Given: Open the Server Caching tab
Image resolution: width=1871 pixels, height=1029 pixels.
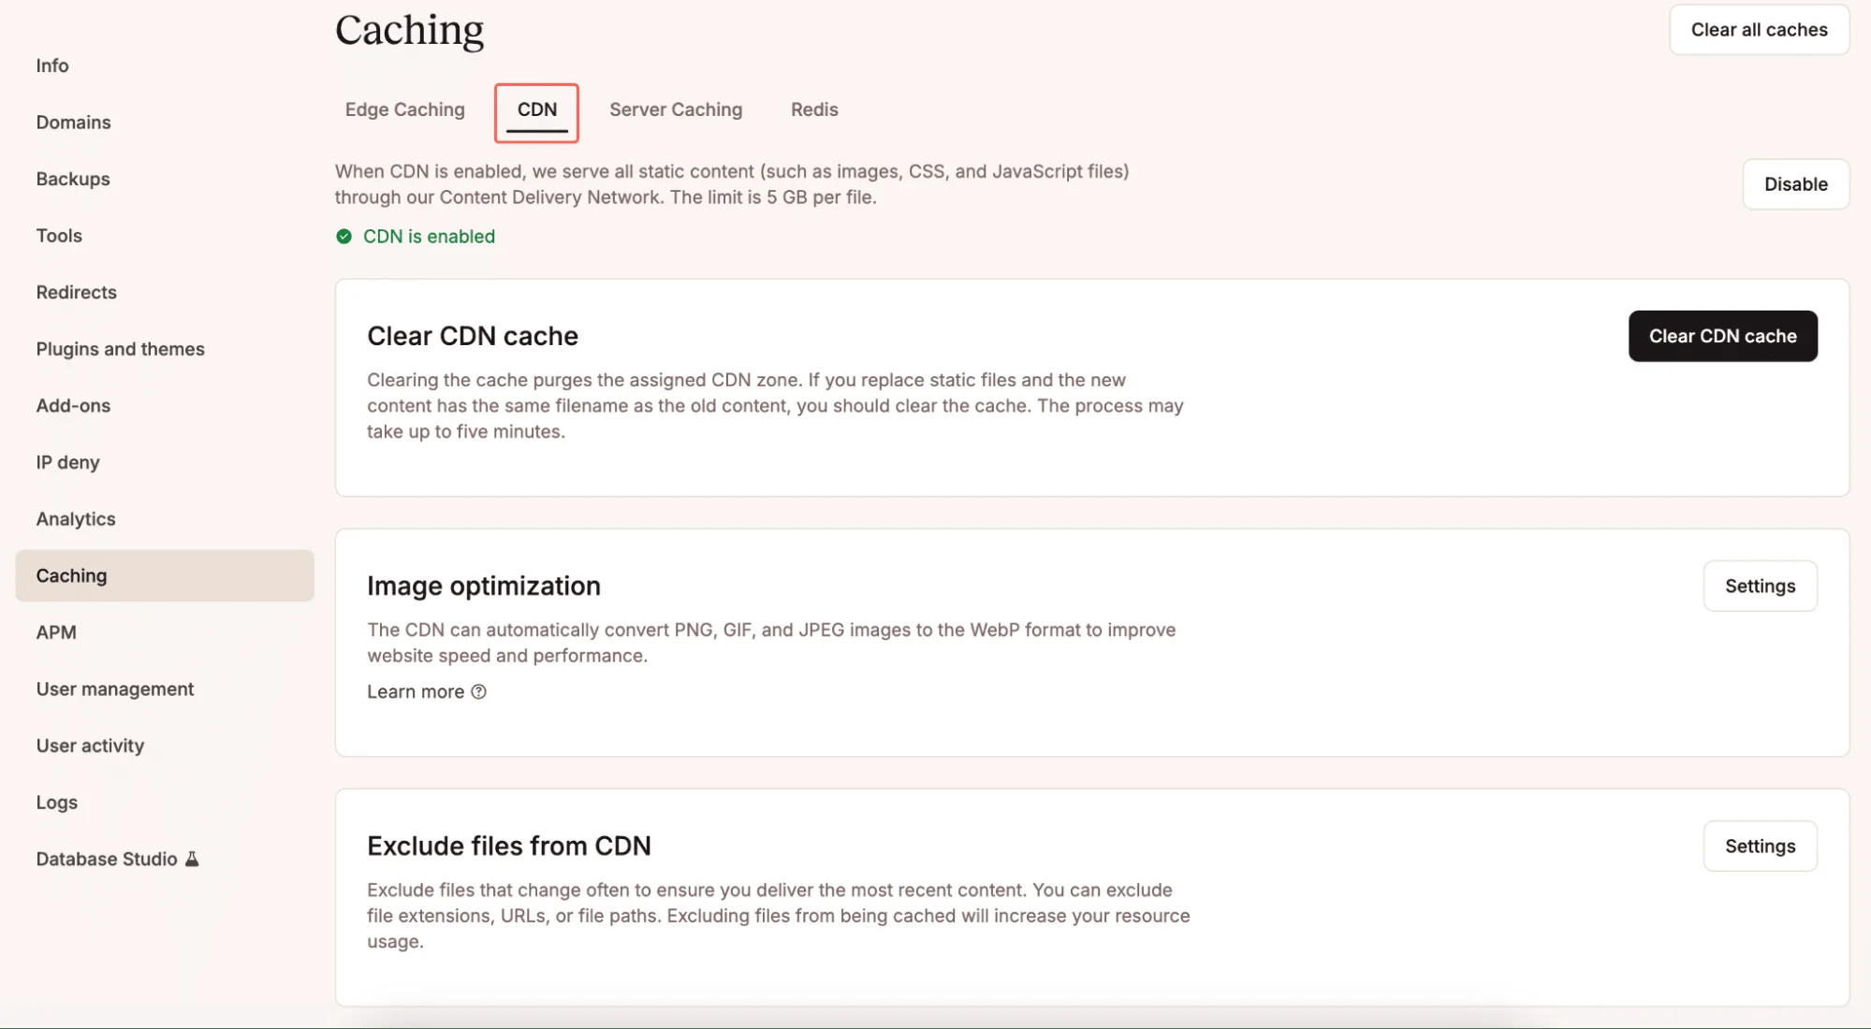Looking at the screenshot, I should [675, 109].
